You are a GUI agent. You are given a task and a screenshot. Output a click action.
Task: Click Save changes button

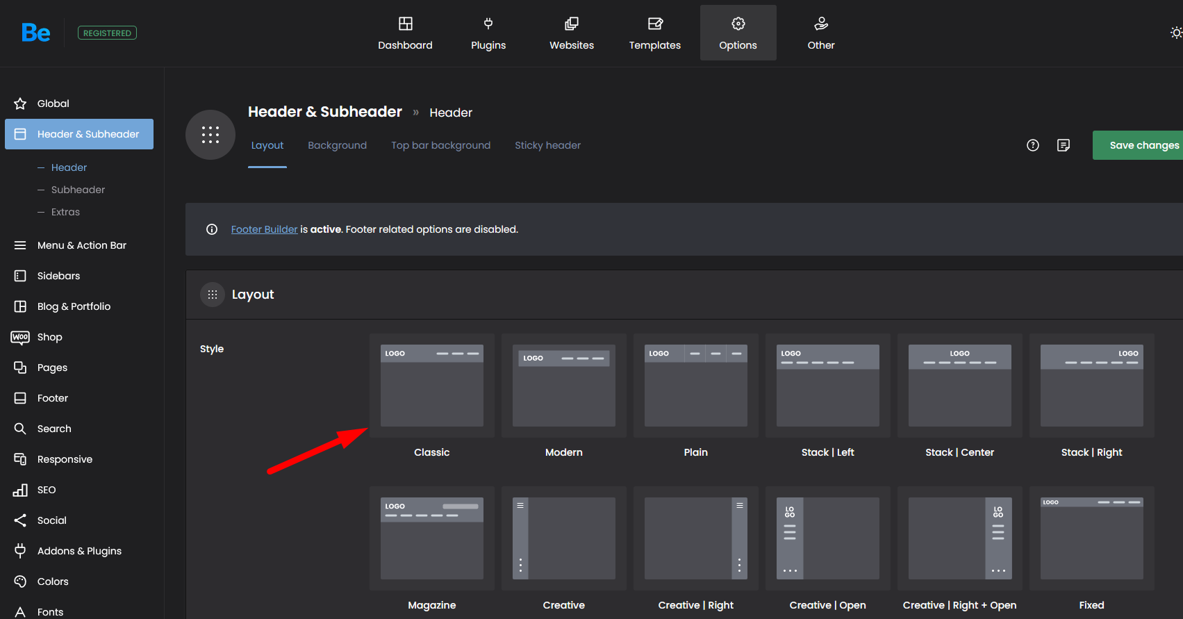click(1138, 145)
